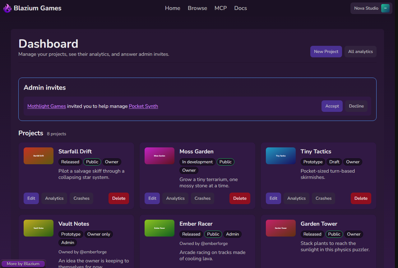Screen dimensions: 398x268
Task: Click the Moss Garden project title
Action: pos(197,151)
